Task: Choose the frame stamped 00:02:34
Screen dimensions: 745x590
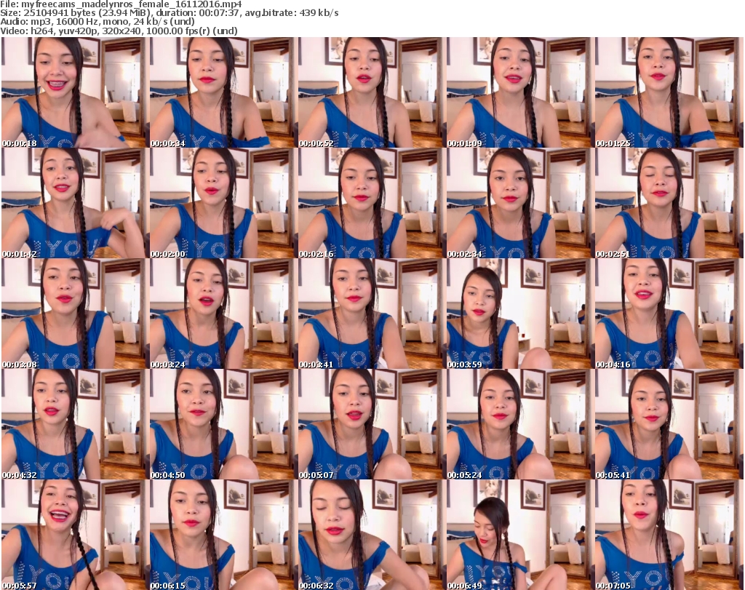Action: tap(519, 203)
